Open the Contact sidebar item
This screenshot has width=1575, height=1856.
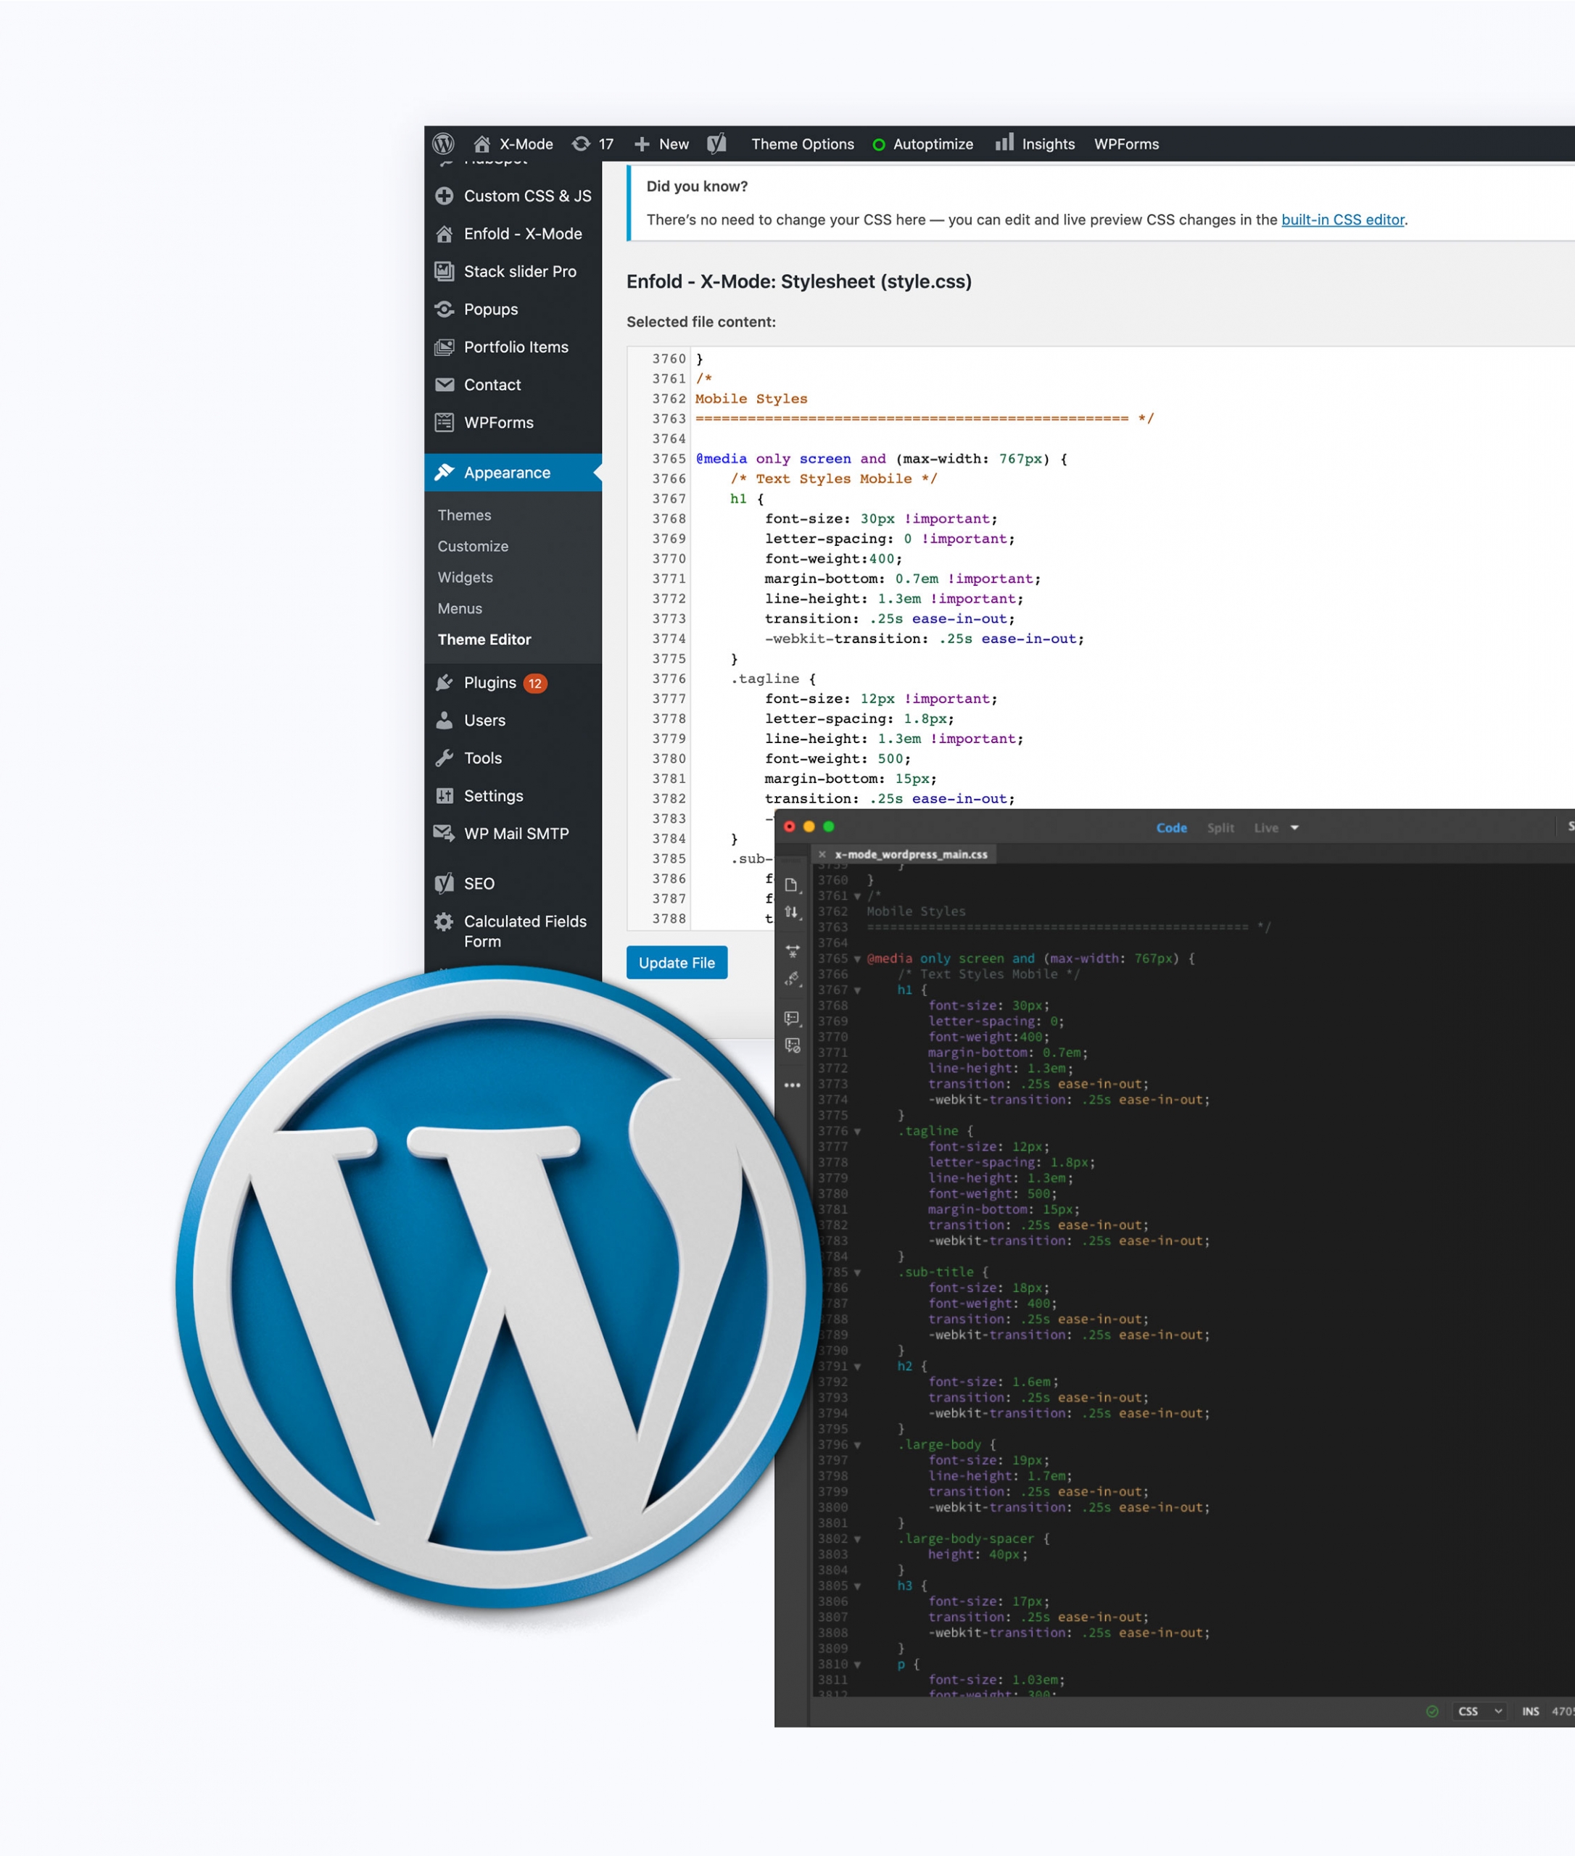coord(513,385)
